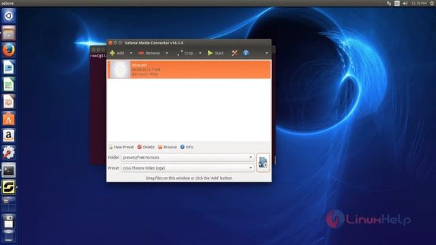The width and height of the screenshot is (436, 245).
Task: Click the Browse presets button
Action: pos(168,147)
